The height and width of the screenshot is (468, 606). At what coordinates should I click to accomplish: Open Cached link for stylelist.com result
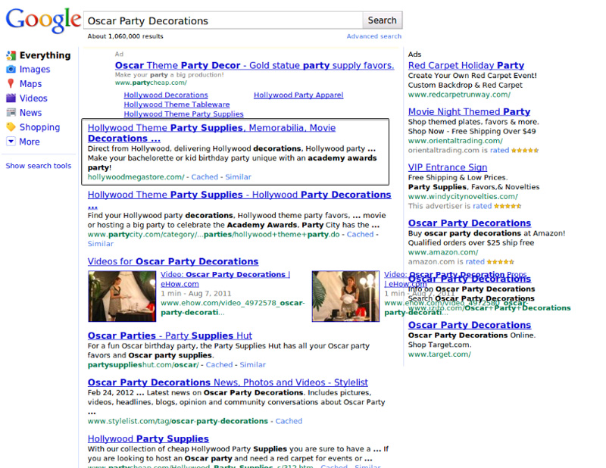[x=289, y=421]
